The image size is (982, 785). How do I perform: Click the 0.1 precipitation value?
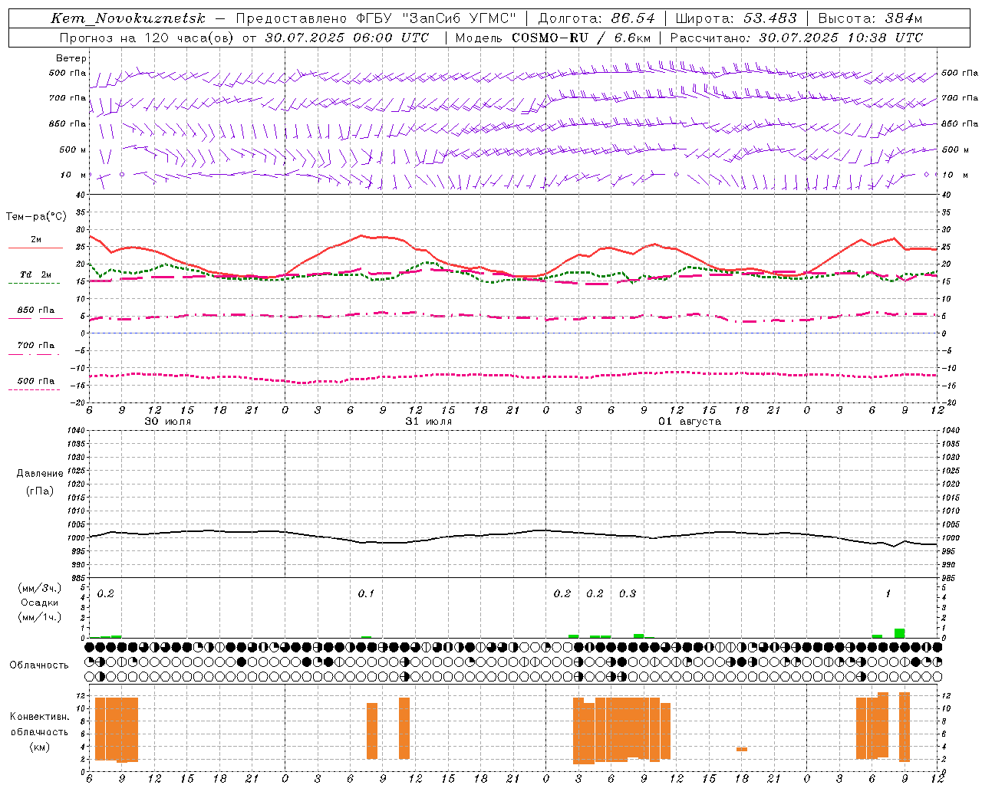[366, 594]
